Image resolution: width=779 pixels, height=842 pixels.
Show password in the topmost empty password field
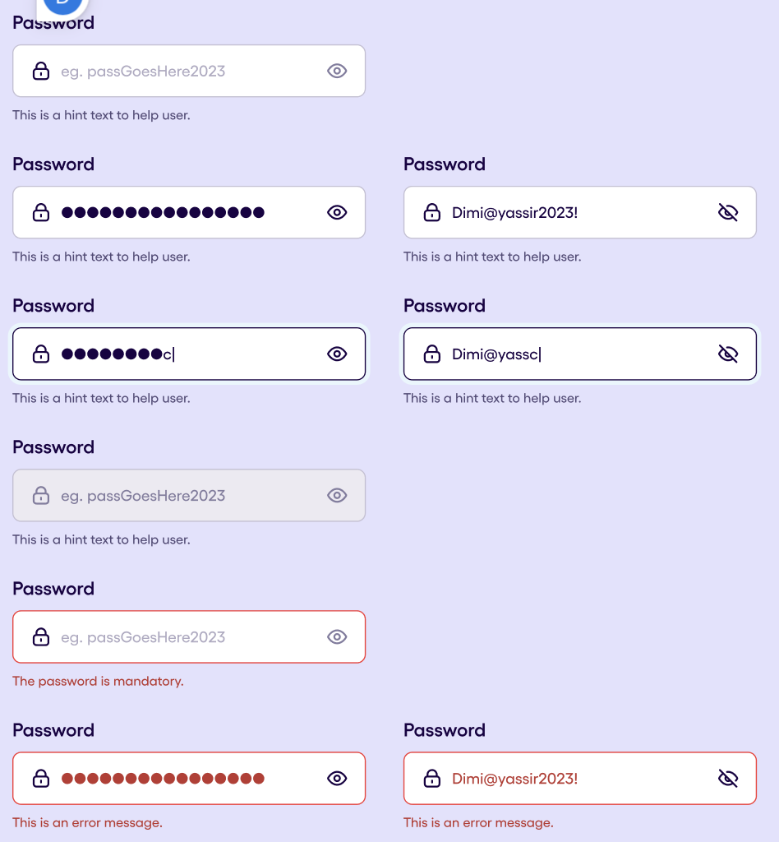coord(337,71)
